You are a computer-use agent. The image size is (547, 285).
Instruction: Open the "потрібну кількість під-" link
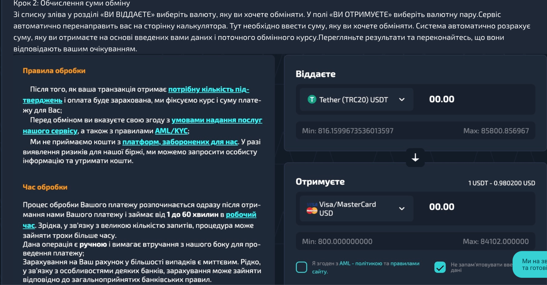click(209, 89)
